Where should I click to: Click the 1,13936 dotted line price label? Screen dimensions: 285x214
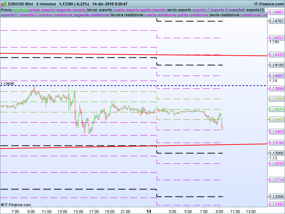(7, 83)
